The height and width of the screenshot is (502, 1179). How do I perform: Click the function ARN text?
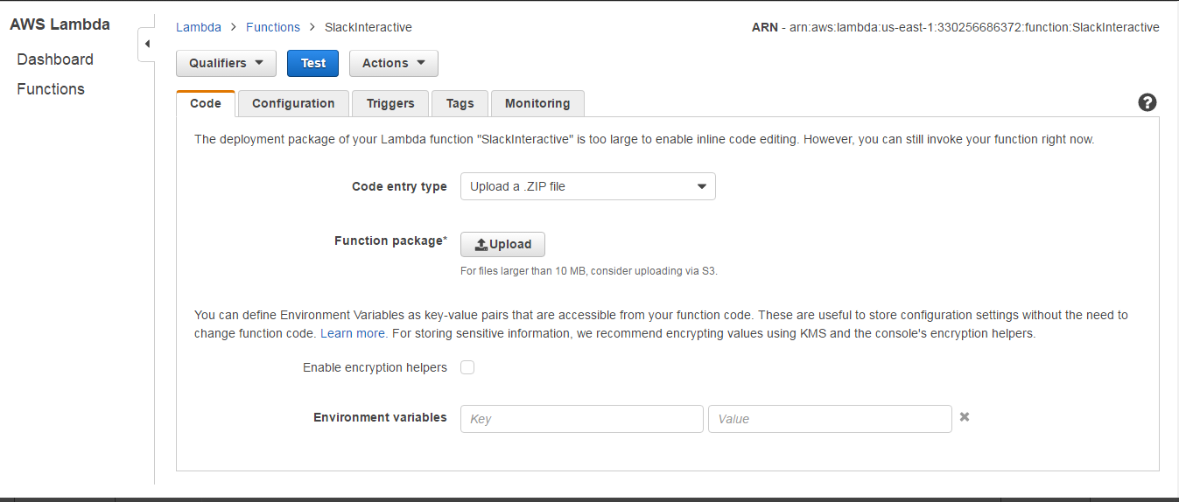point(956,27)
